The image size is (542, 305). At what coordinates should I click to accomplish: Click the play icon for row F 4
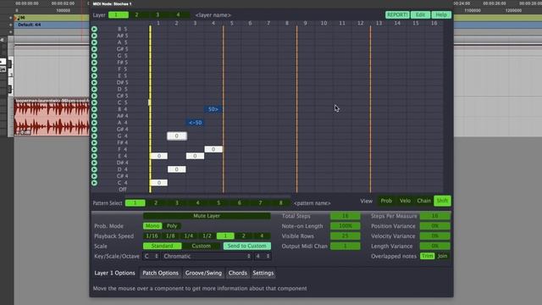click(94, 149)
